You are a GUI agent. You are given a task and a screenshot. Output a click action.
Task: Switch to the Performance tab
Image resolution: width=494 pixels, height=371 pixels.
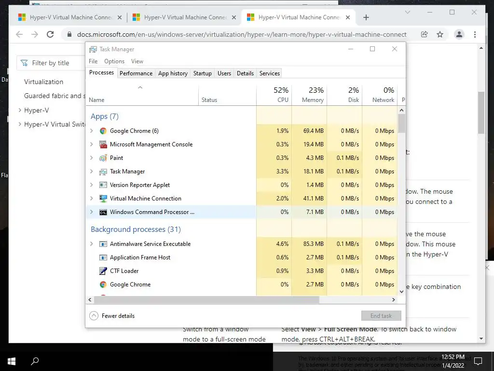pos(136,73)
